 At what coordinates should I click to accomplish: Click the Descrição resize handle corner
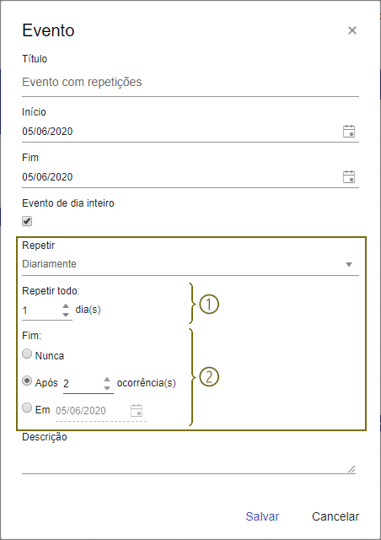[x=351, y=469]
